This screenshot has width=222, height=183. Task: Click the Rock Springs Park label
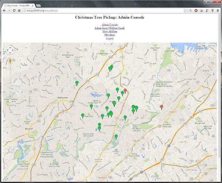(200, 122)
